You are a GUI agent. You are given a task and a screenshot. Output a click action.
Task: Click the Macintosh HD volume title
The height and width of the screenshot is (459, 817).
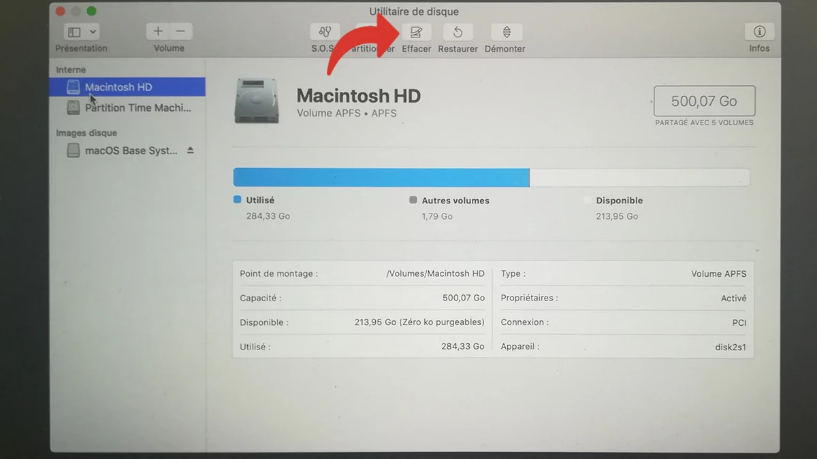[359, 96]
